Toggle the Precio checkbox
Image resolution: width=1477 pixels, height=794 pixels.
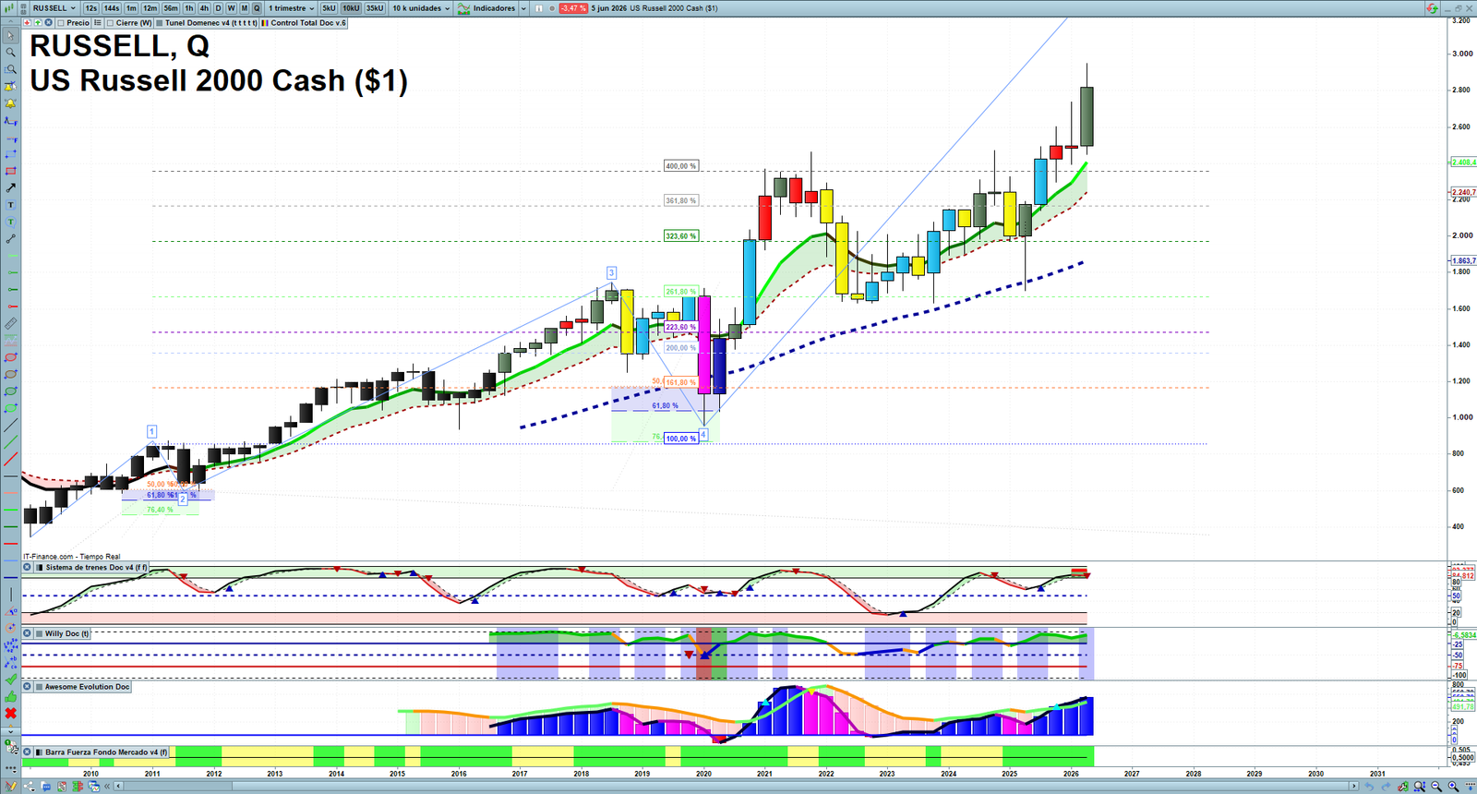point(61,22)
